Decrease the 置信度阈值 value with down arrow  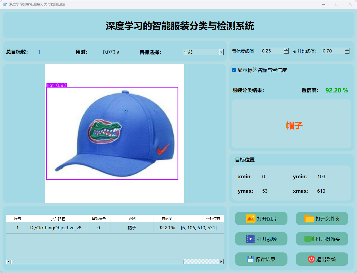tap(286, 52)
